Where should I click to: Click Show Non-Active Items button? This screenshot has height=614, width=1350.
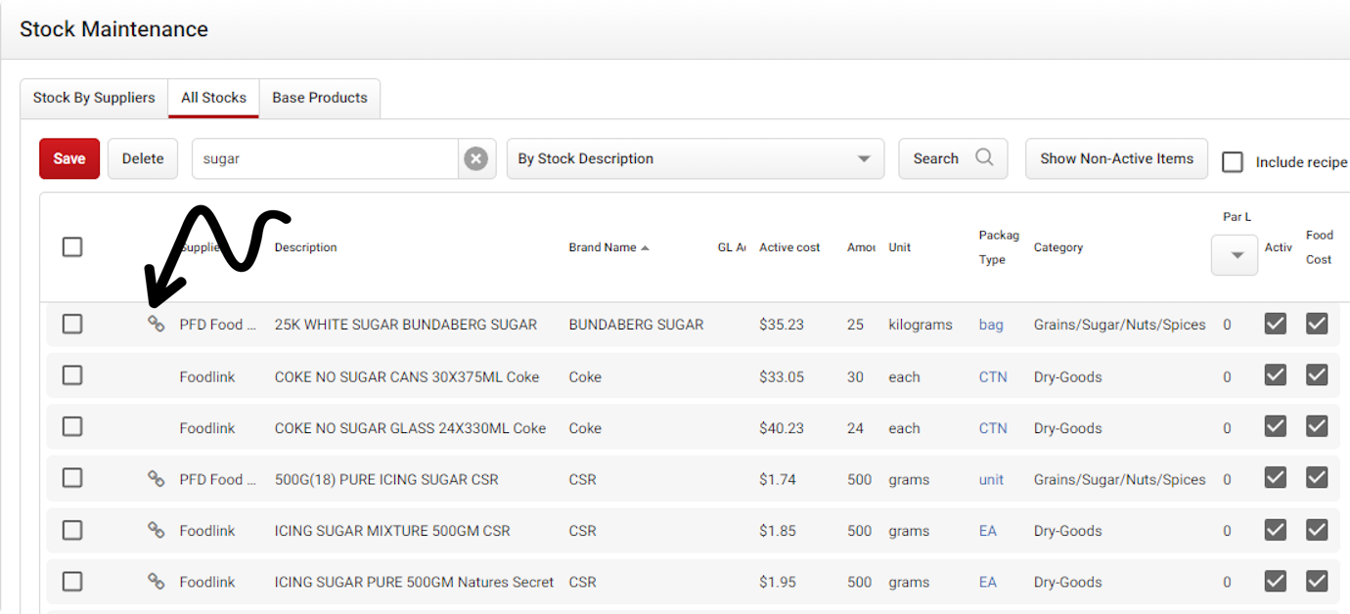tap(1116, 158)
